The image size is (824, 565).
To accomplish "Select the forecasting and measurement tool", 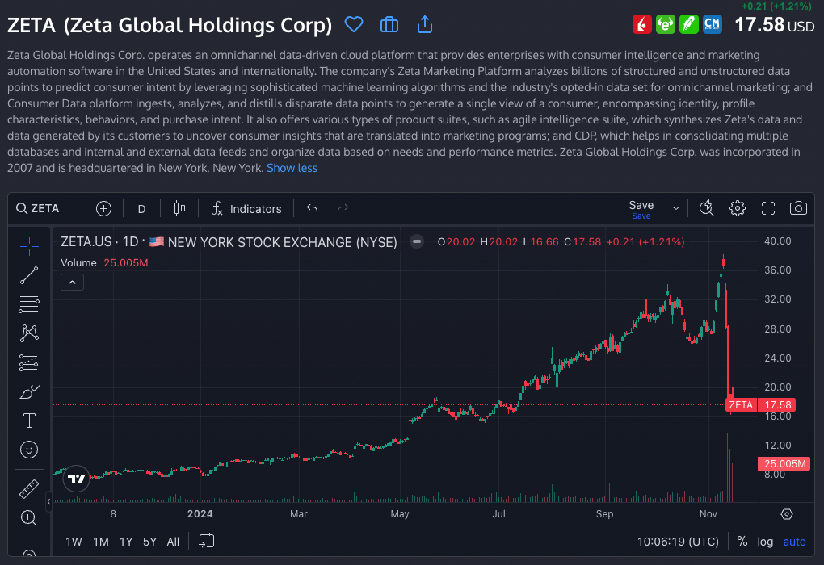I will pos(29,362).
